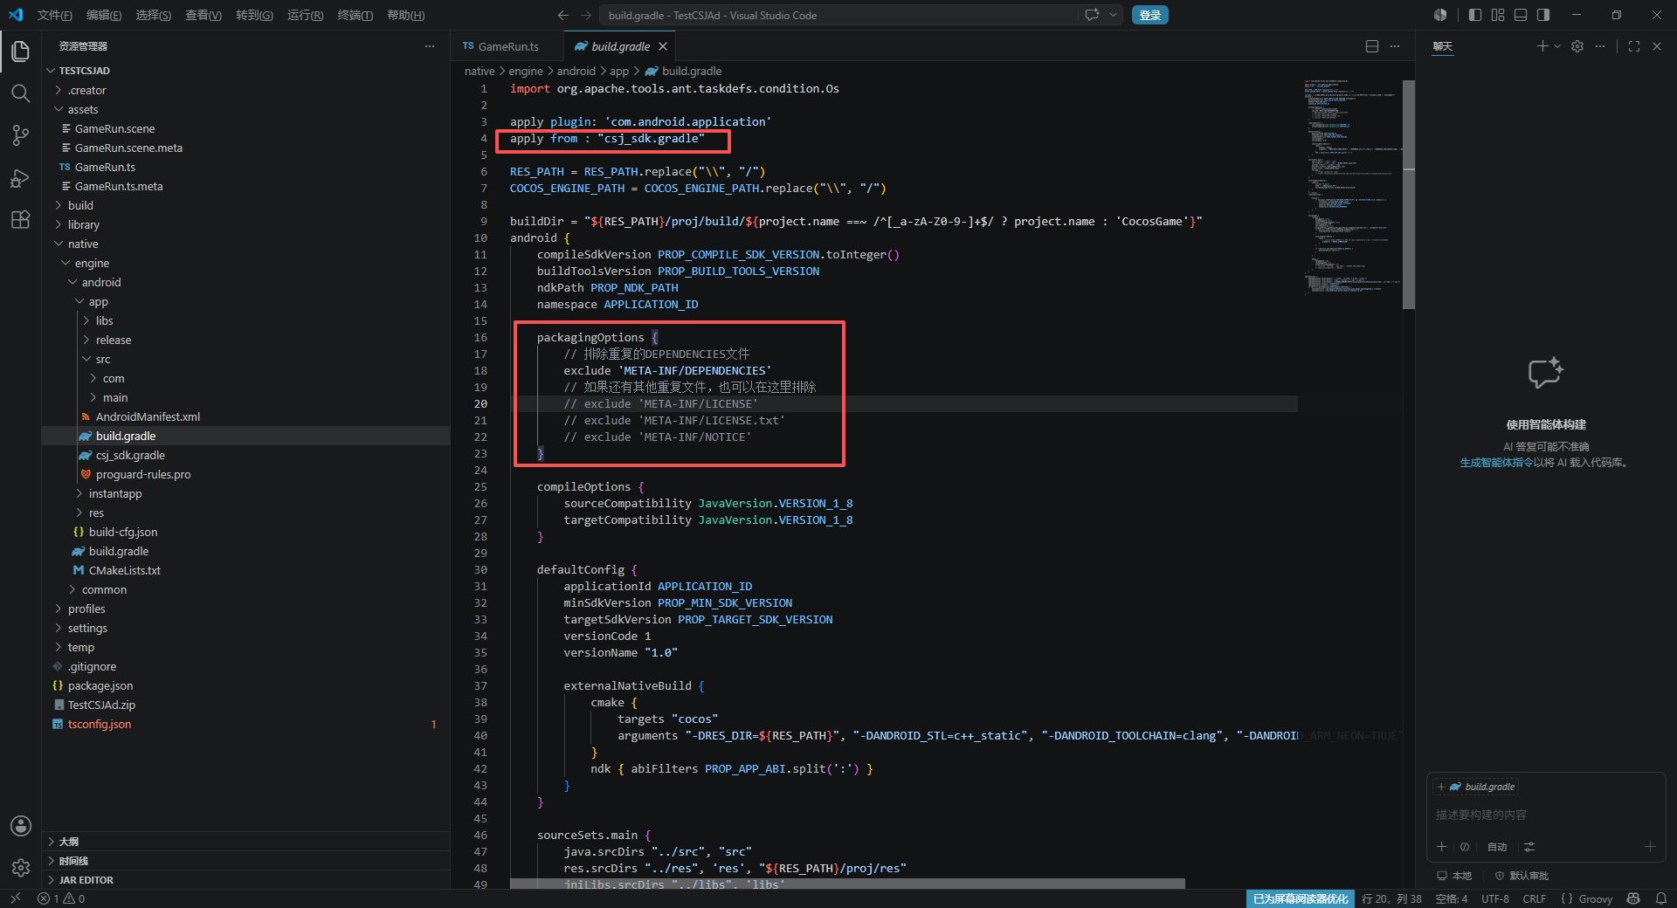Add context with the plus in the chat input
Image resolution: width=1677 pixels, height=908 pixels.
click(x=1441, y=847)
